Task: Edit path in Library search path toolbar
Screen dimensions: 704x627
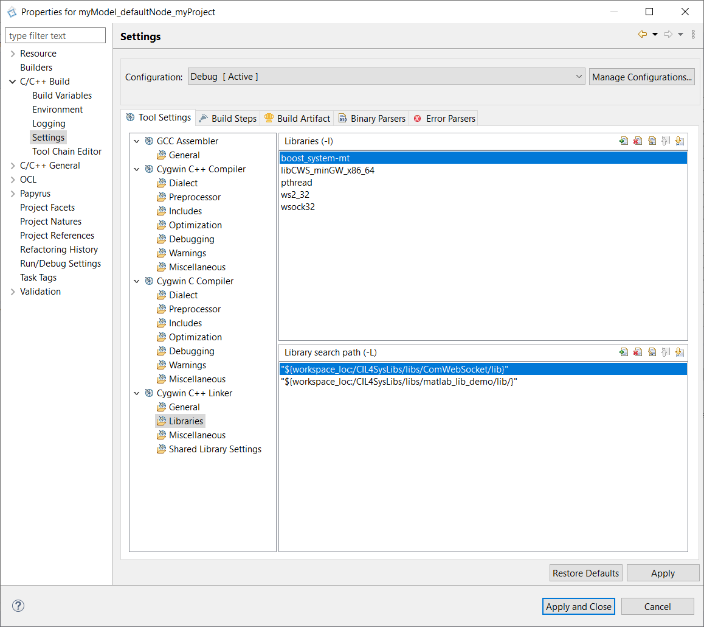Action: [652, 352]
